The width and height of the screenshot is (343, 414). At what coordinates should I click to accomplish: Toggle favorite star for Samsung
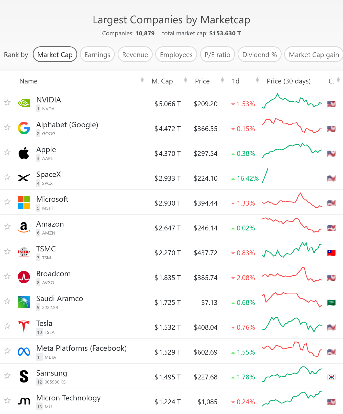7,376
